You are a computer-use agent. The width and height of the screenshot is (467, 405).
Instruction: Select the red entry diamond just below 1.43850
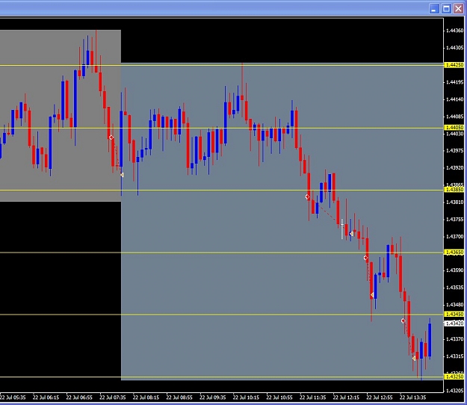[307, 197]
